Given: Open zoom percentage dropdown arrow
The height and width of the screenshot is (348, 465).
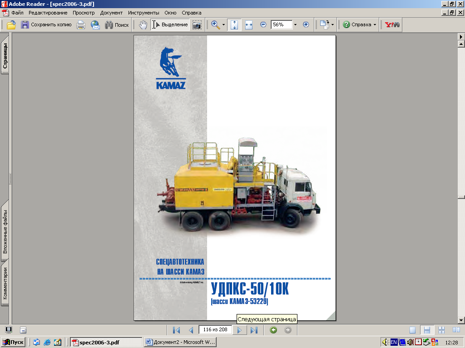Looking at the screenshot, I should coord(295,25).
